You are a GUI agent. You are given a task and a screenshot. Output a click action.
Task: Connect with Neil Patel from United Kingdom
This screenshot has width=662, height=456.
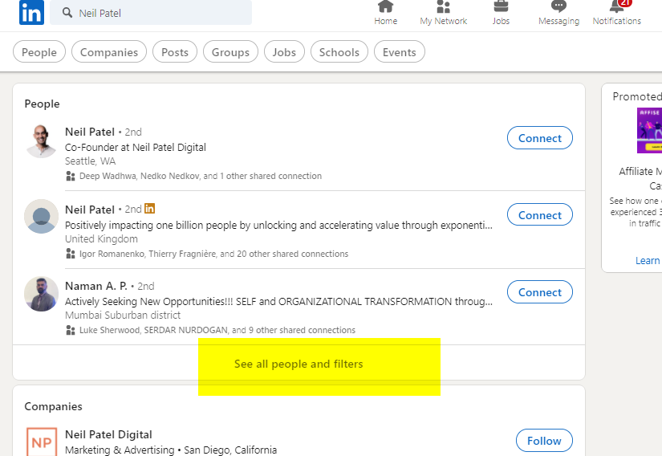(539, 215)
